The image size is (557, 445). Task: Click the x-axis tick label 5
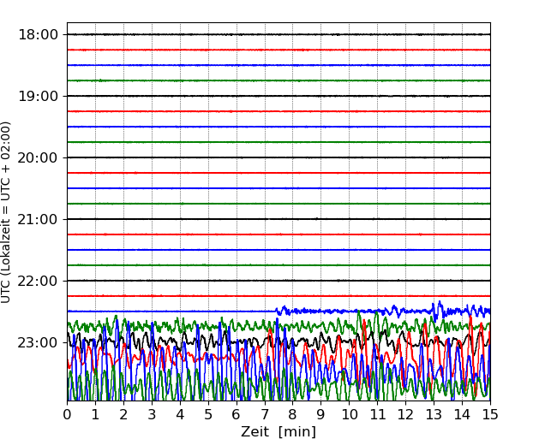click(208, 414)
